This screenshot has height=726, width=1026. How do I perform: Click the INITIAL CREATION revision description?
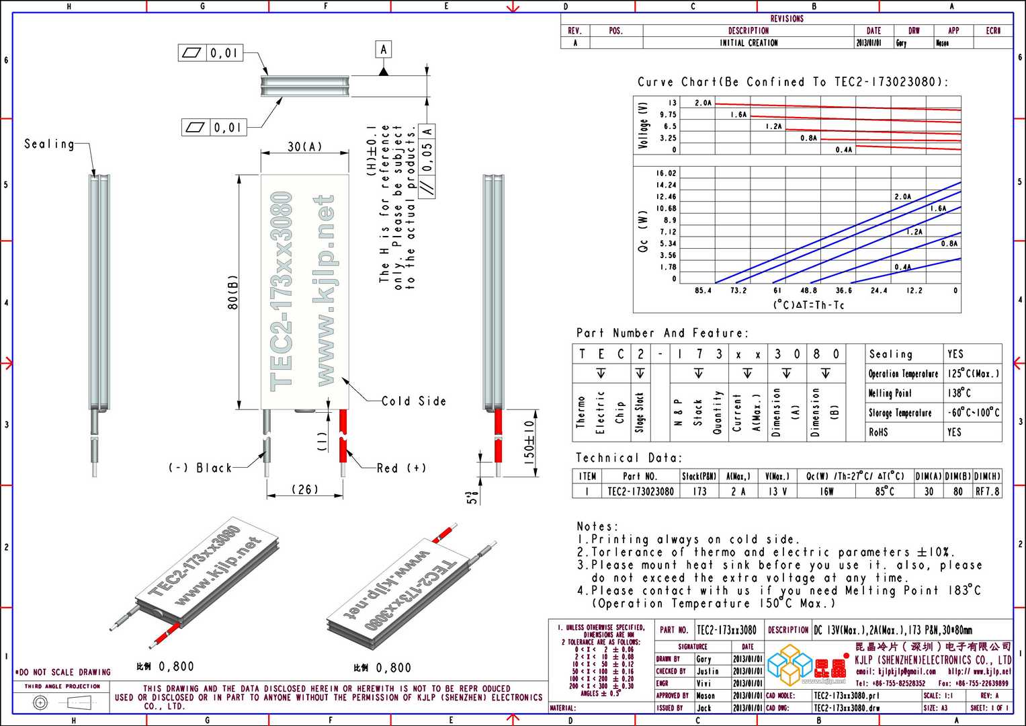(749, 42)
